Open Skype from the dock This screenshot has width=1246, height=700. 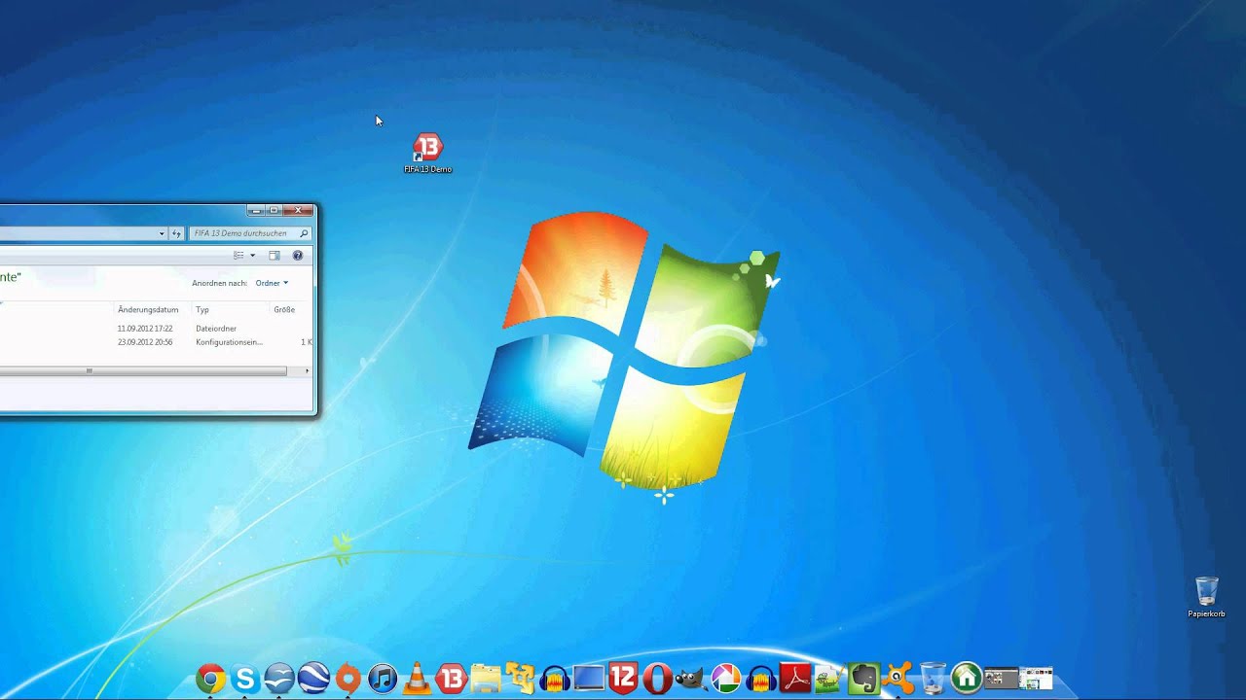(x=244, y=678)
